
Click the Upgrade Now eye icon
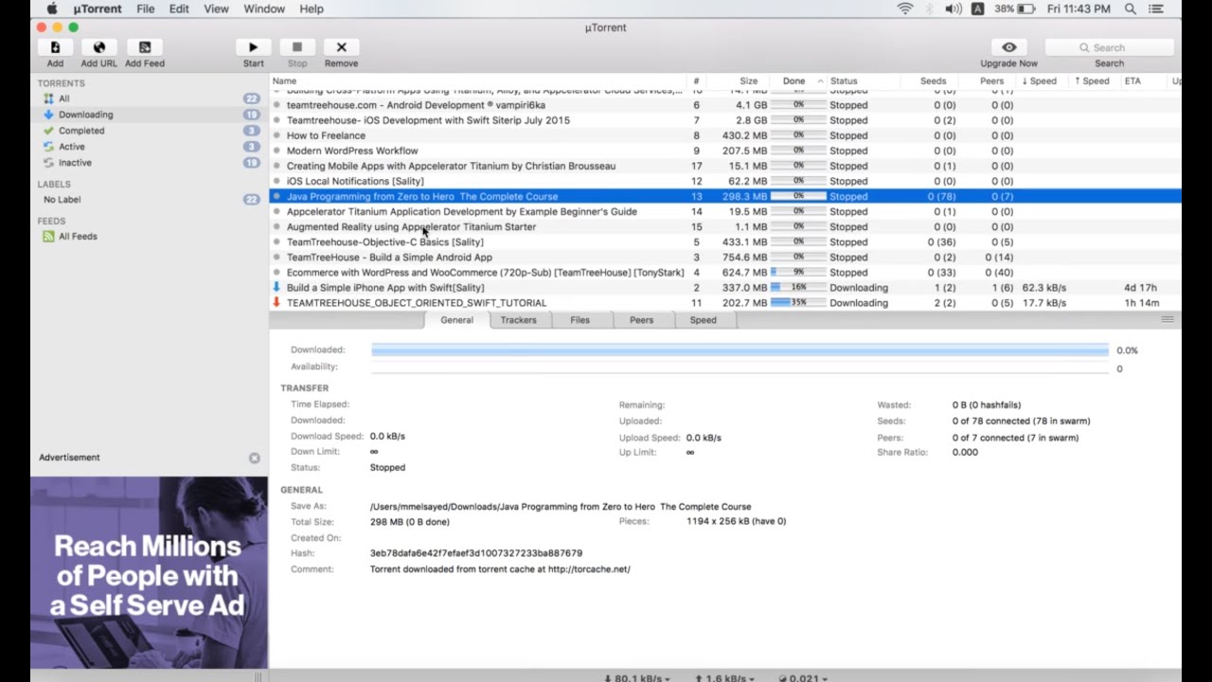pyautogui.click(x=1009, y=47)
